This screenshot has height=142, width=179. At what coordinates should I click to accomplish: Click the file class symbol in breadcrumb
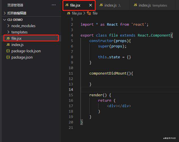point(95,13)
